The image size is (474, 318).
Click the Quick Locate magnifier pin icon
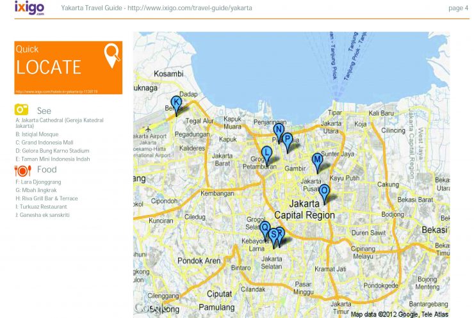point(112,56)
